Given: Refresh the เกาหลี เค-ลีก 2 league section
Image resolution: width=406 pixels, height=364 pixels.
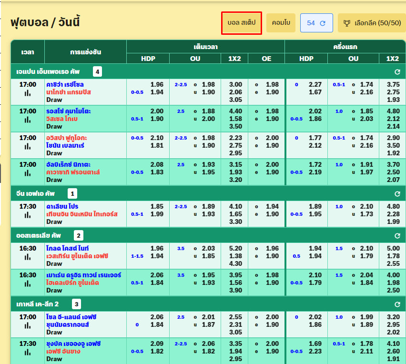Looking at the screenshot, I should coord(397,304).
